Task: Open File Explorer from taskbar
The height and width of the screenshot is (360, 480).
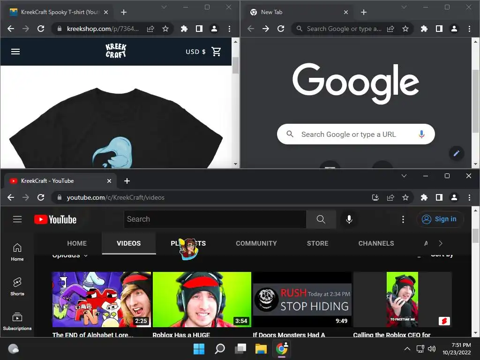Action: [261, 349]
